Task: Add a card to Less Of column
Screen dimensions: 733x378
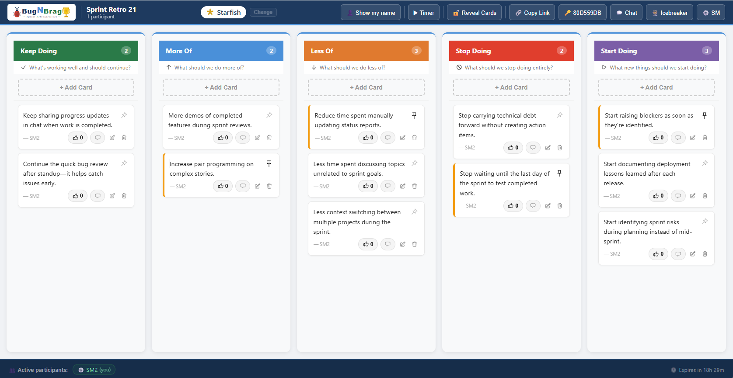Action: (x=366, y=87)
